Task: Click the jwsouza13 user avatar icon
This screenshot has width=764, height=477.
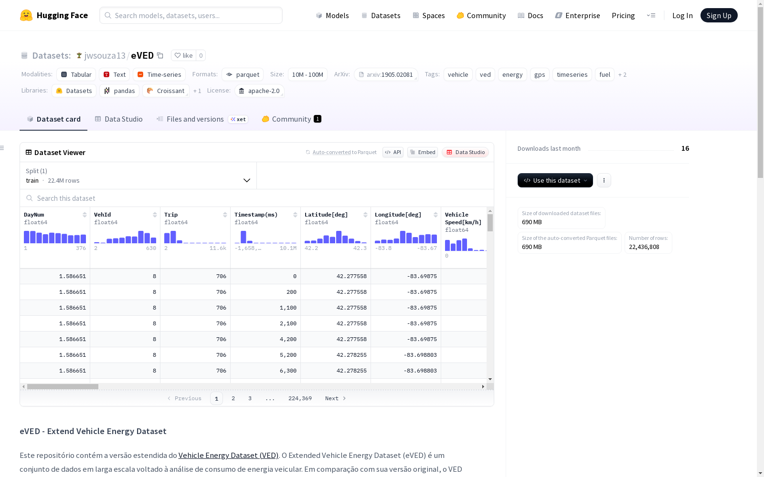Action: [79, 55]
